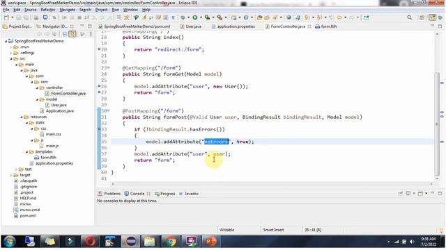Viewport: 446px width, 250px height.
Task: Toggle Link with Editor in Project Explorer
Action: [x=72, y=34]
